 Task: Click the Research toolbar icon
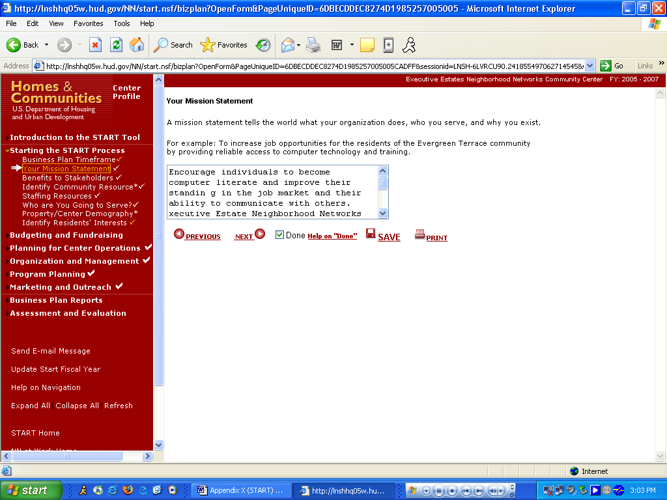tap(388, 45)
